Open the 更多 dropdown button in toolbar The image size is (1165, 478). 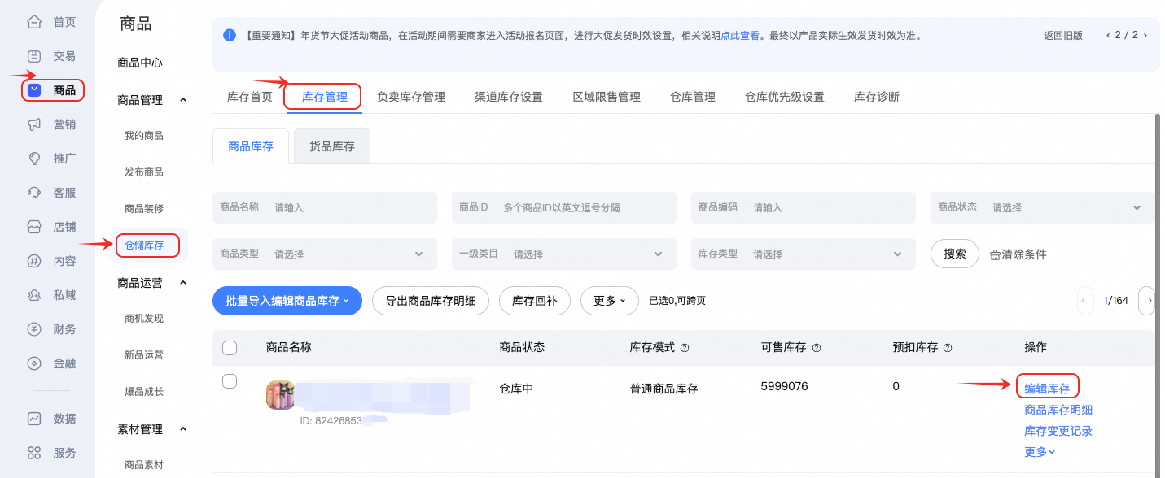point(610,301)
